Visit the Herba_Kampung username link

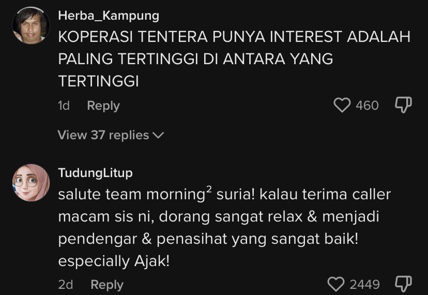point(108,16)
